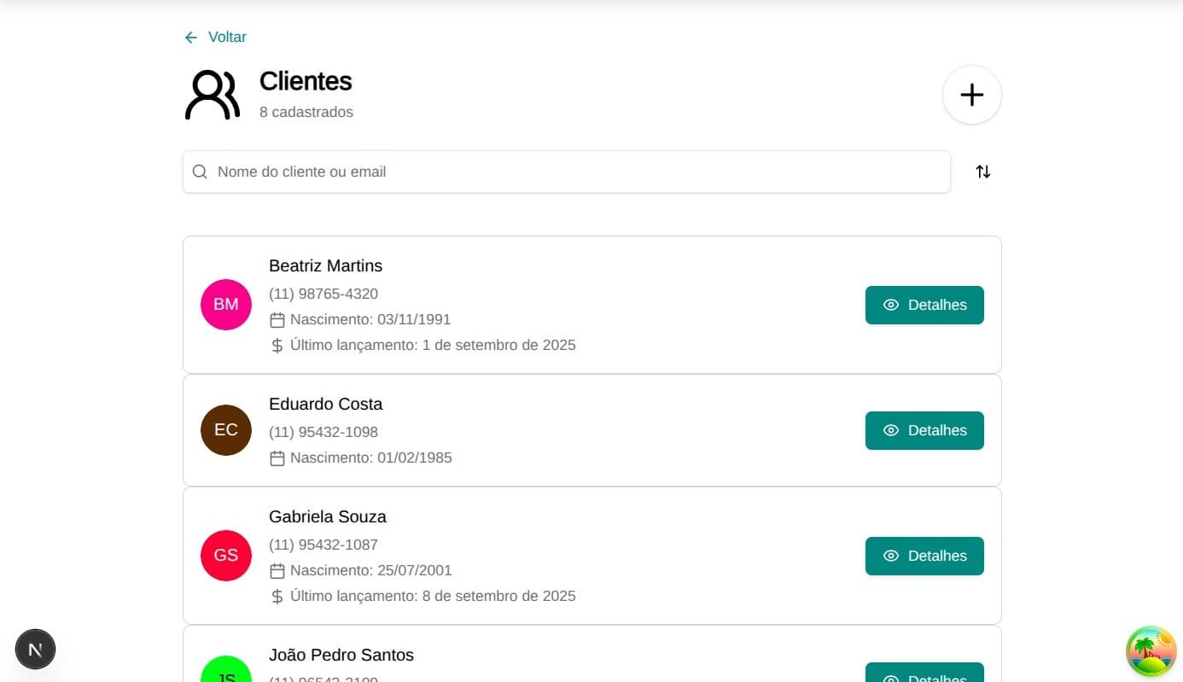
Task: Click the pink BM avatar circle
Action: (226, 305)
